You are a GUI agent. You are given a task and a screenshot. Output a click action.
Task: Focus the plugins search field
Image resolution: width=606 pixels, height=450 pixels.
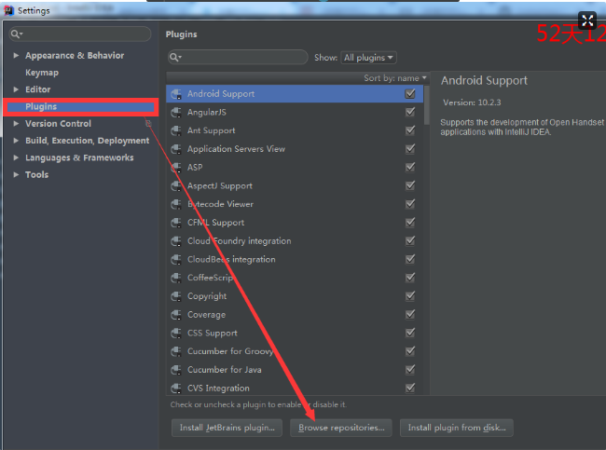pyautogui.click(x=238, y=57)
